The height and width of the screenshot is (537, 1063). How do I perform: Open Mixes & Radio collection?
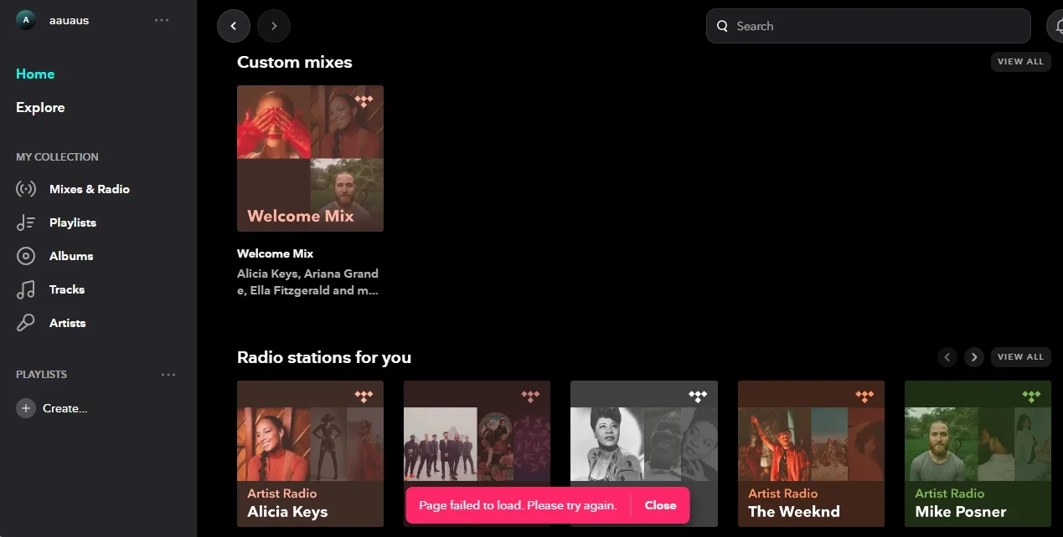90,189
